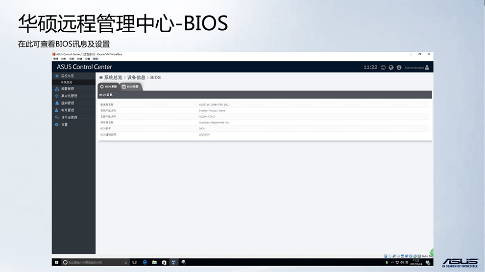This screenshot has width=485, height=272.
Task: Launch Microsoft Edge from the taskbar
Action: 145,262
